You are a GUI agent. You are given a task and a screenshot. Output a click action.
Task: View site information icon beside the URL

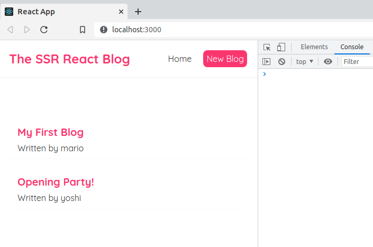(104, 30)
